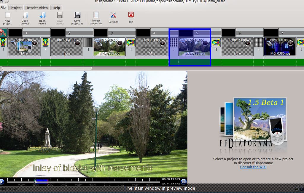Click the preview position slider handle
Image resolution: width=304 pixels, height=193 pixels.
pos(36,181)
